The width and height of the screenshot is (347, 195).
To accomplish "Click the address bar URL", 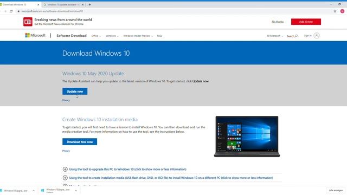I will [52, 11].
